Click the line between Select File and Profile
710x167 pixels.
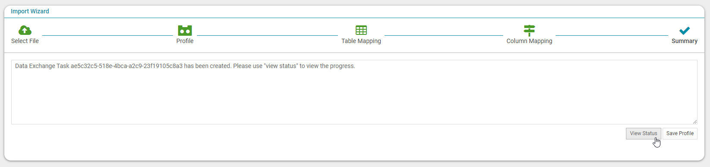point(107,35)
